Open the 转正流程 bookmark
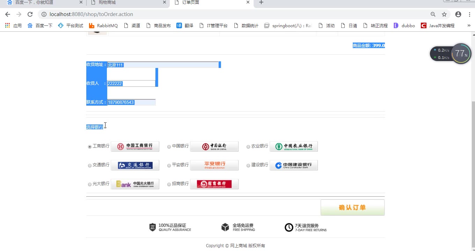The width and height of the screenshot is (475, 251). 375,25
